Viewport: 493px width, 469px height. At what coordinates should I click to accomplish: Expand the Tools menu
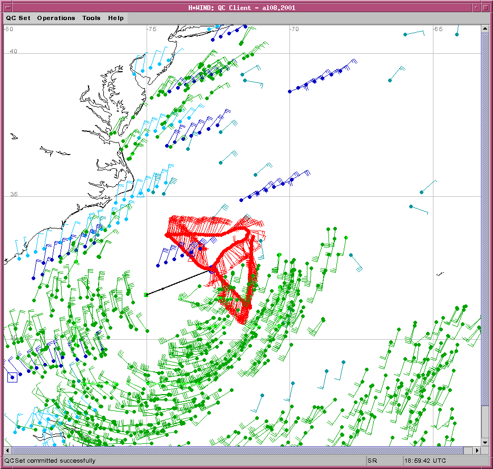[91, 18]
